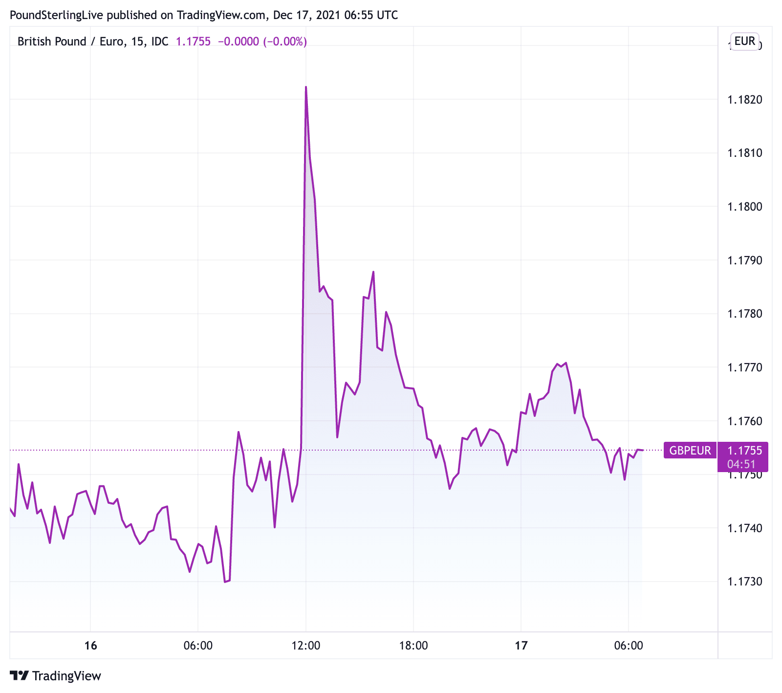782x693 pixels.
Task: Click the 1.1820 price scale label
Action: tap(744, 100)
